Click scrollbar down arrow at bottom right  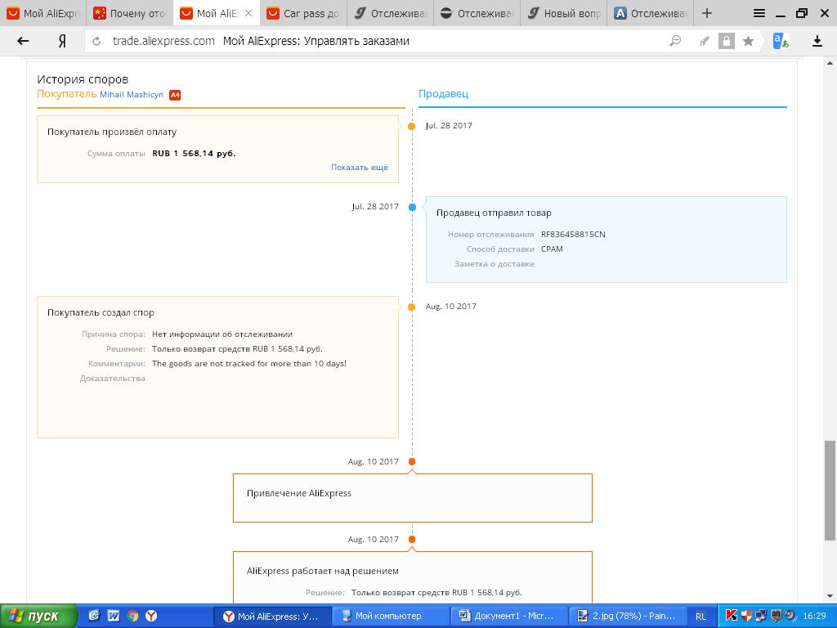830,596
